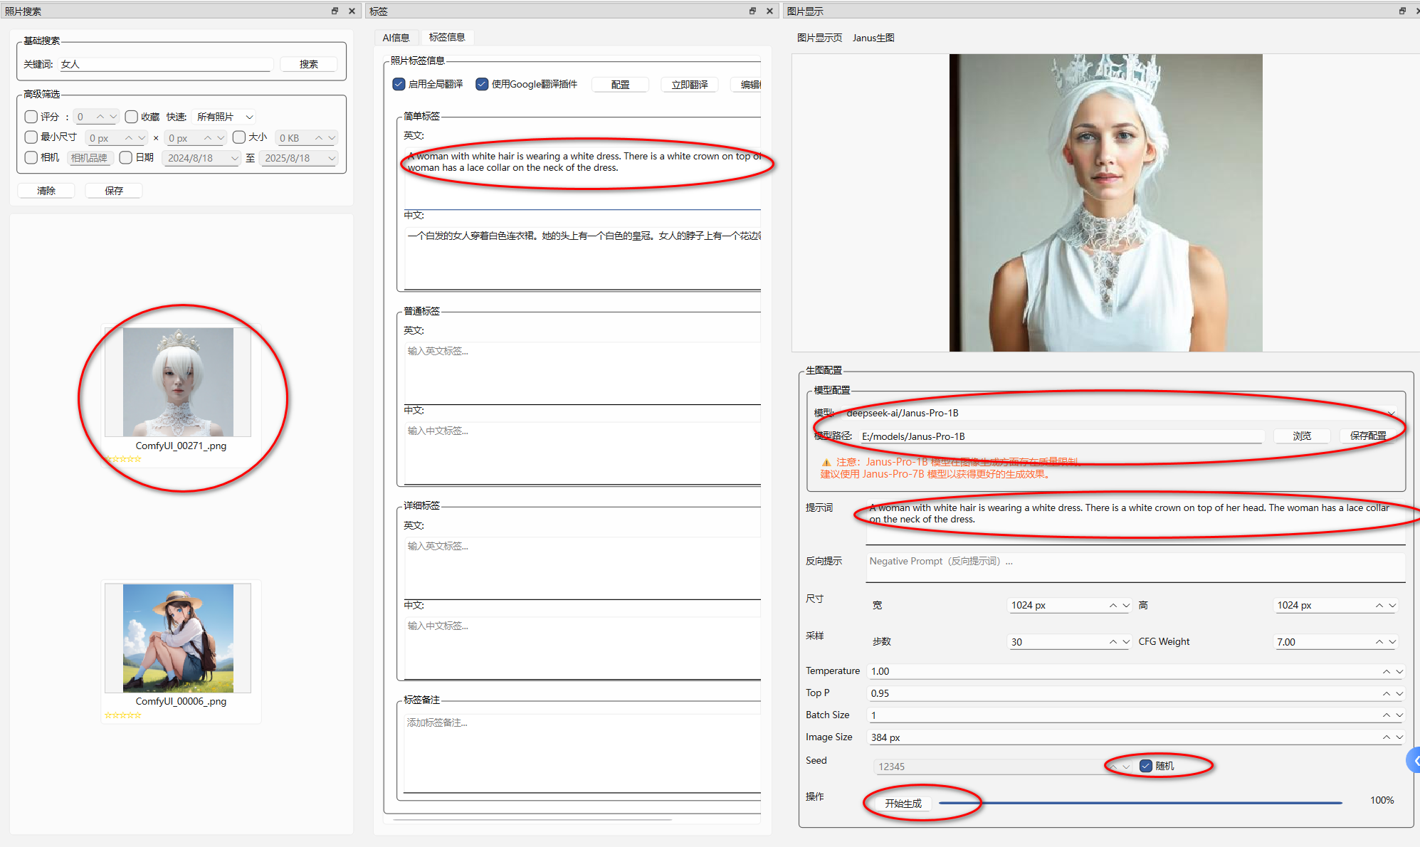Decrease the CFG Weight value with its down arrow
The image size is (1420, 847).
tap(1392, 641)
